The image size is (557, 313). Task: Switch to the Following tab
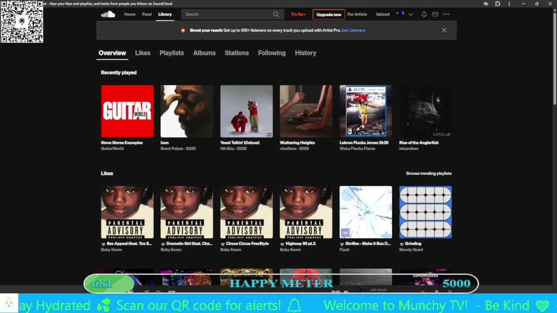(x=272, y=53)
